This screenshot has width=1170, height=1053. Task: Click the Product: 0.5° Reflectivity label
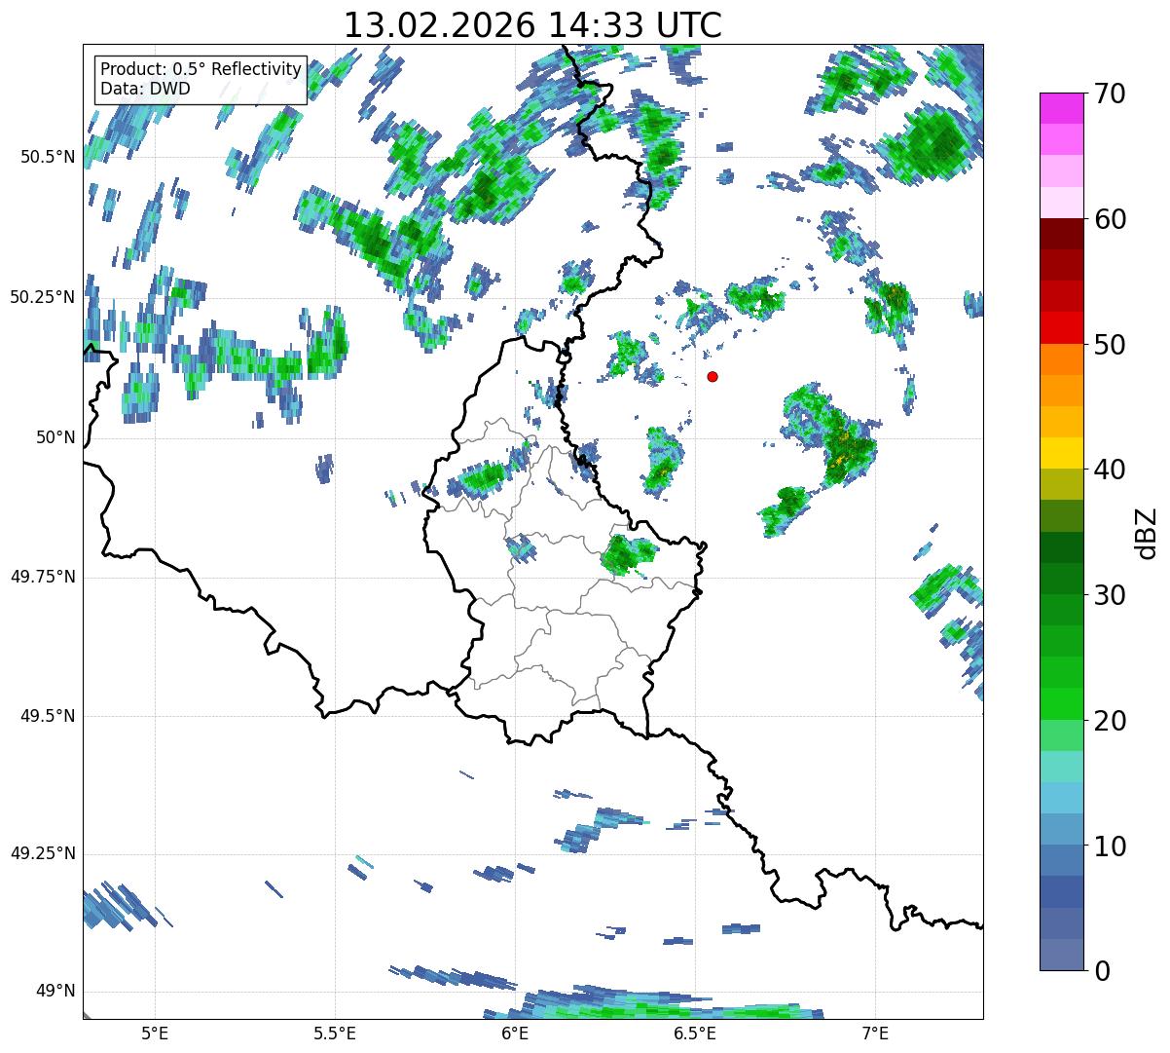point(201,70)
